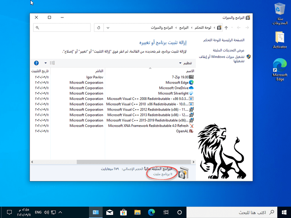This screenshot has height=218, width=291.
Task: Open File Explorer from taskbar
Action: click(x=137, y=212)
